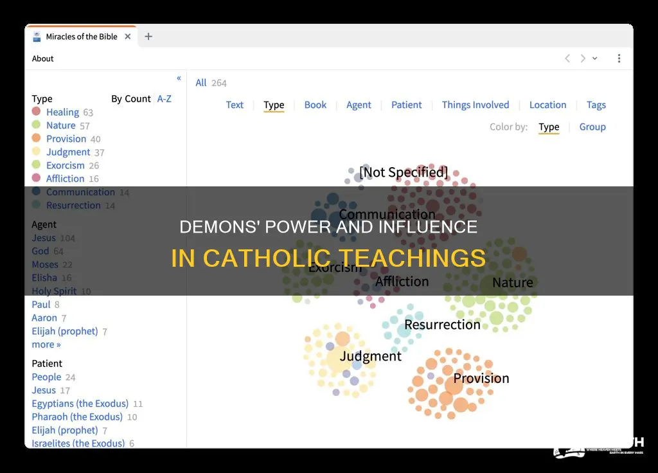Click the Exorcism green color dot
The width and height of the screenshot is (658, 473).
tap(36, 165)
